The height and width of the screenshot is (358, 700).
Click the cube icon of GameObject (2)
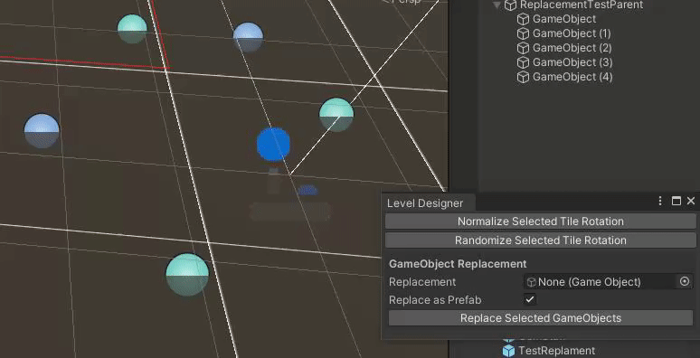pos(523,48)
